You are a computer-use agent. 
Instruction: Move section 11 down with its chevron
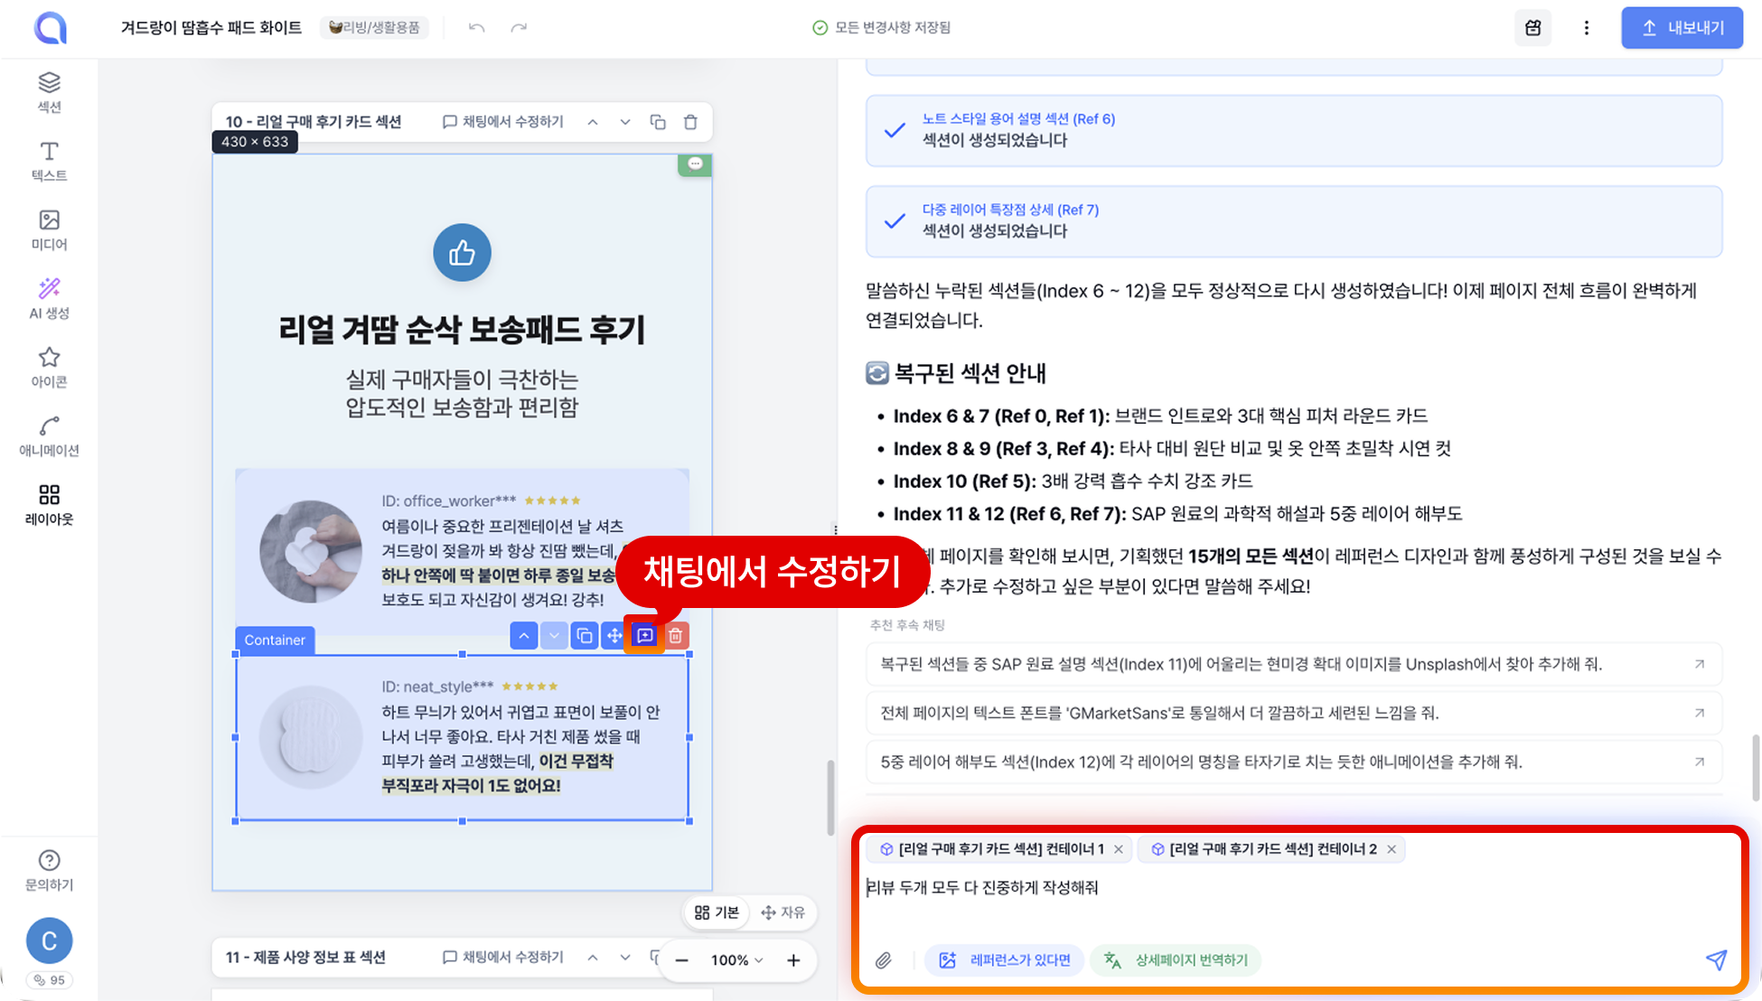tap(625, 958)
